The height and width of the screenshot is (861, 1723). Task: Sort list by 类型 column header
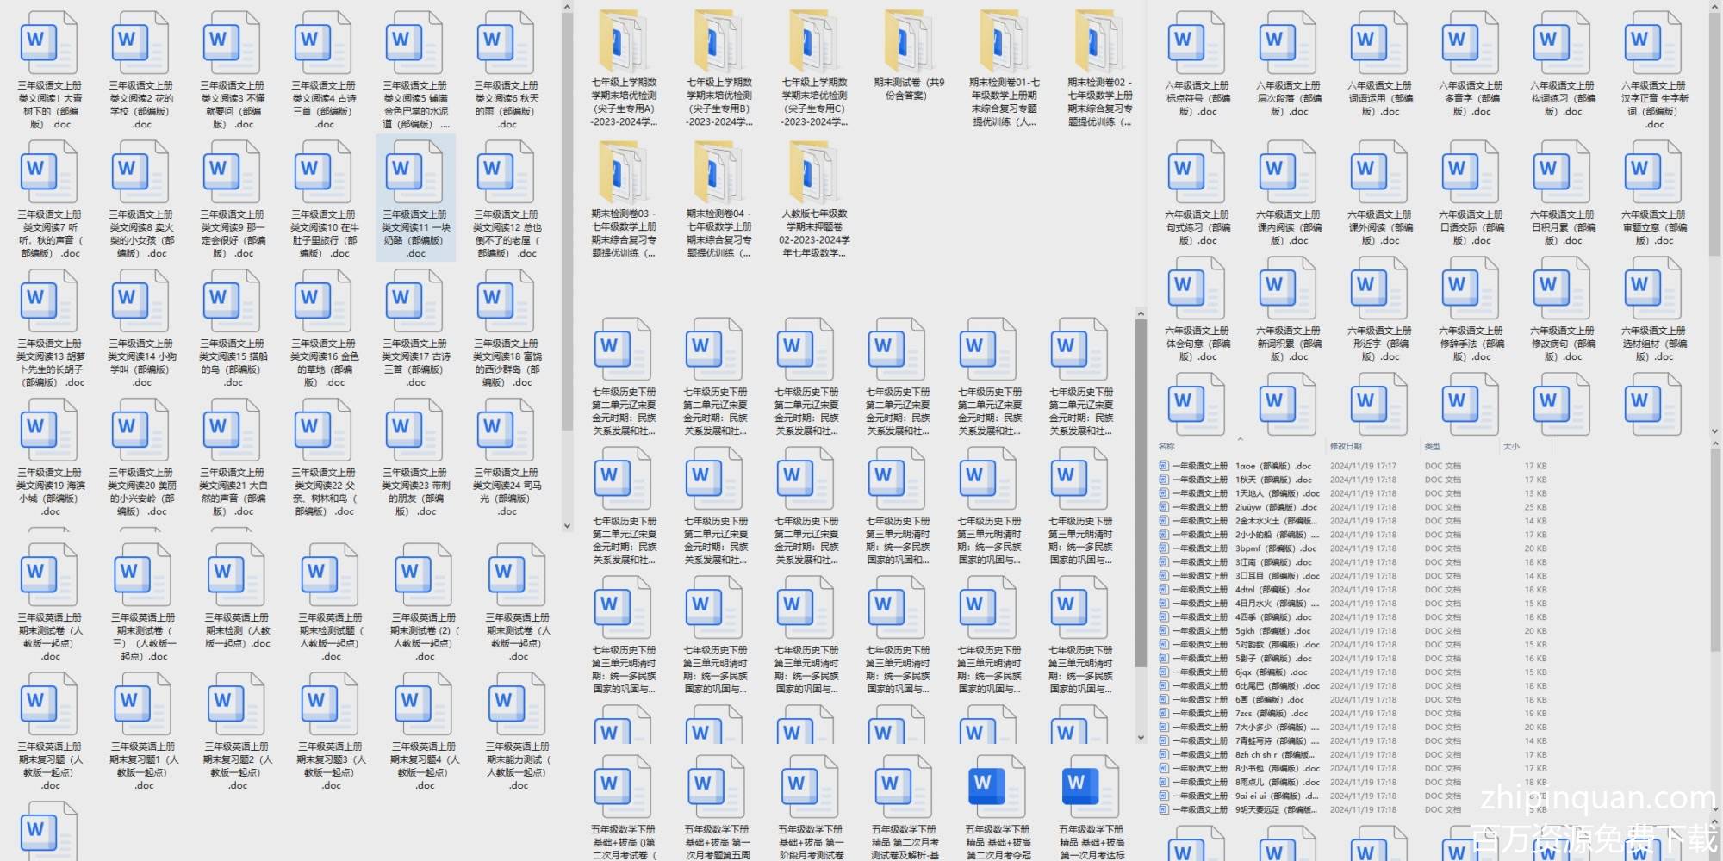[x=1433, y=446]
